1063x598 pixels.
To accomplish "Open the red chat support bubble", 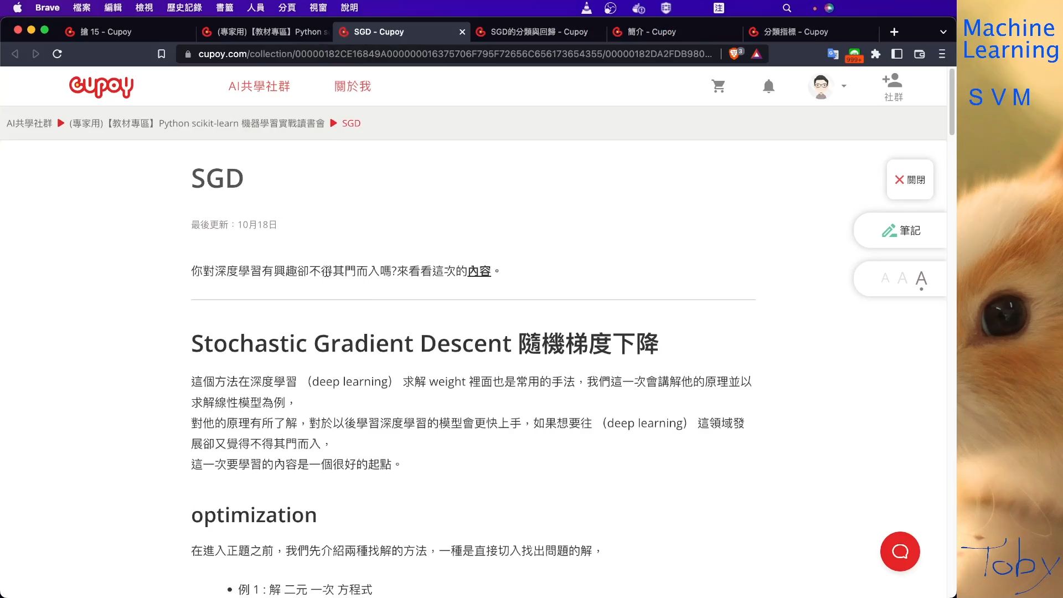I will [900, 551].
